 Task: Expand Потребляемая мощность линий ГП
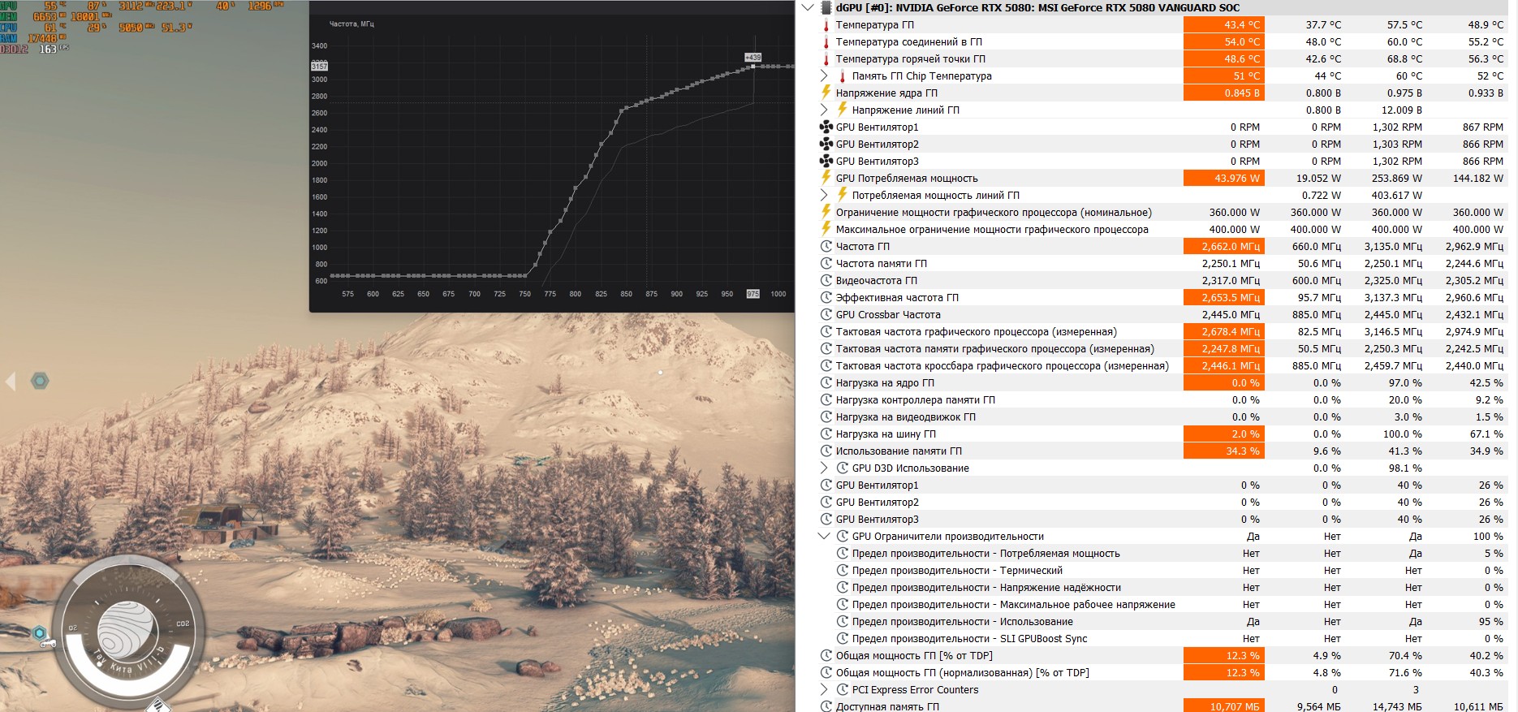824,195
